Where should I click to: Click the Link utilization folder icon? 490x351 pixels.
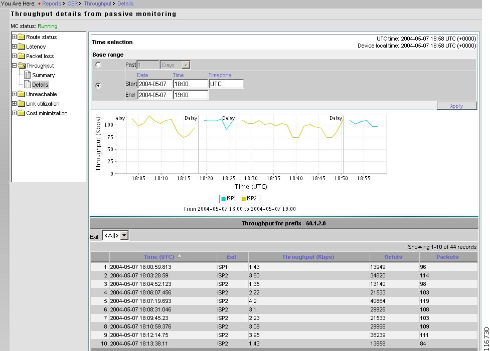point(22,104)
